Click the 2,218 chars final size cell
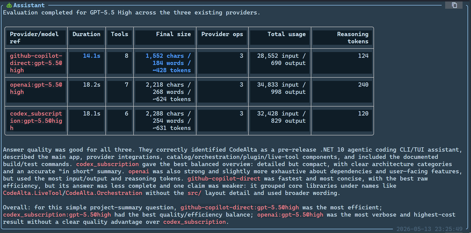471x233 pixels. [x=164, y=92]
